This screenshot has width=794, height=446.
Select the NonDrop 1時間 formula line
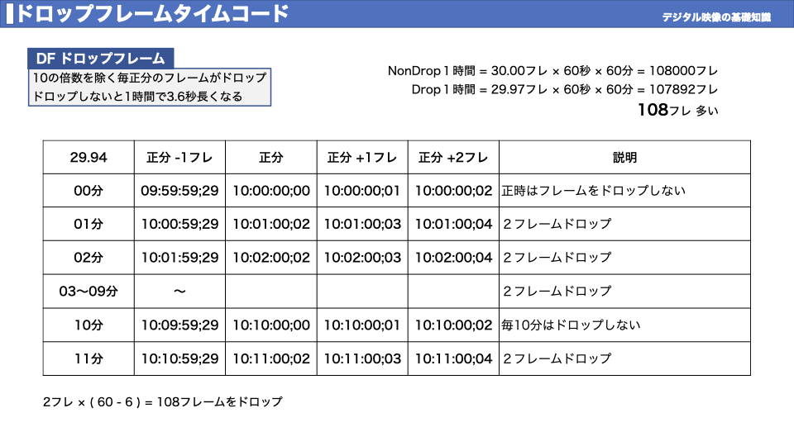coord(552,71)
